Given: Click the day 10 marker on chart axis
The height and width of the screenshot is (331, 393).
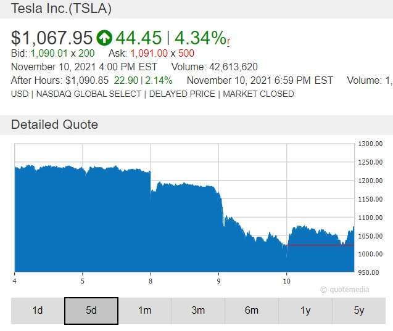Looking at the screenshot, I should [286, 281].
